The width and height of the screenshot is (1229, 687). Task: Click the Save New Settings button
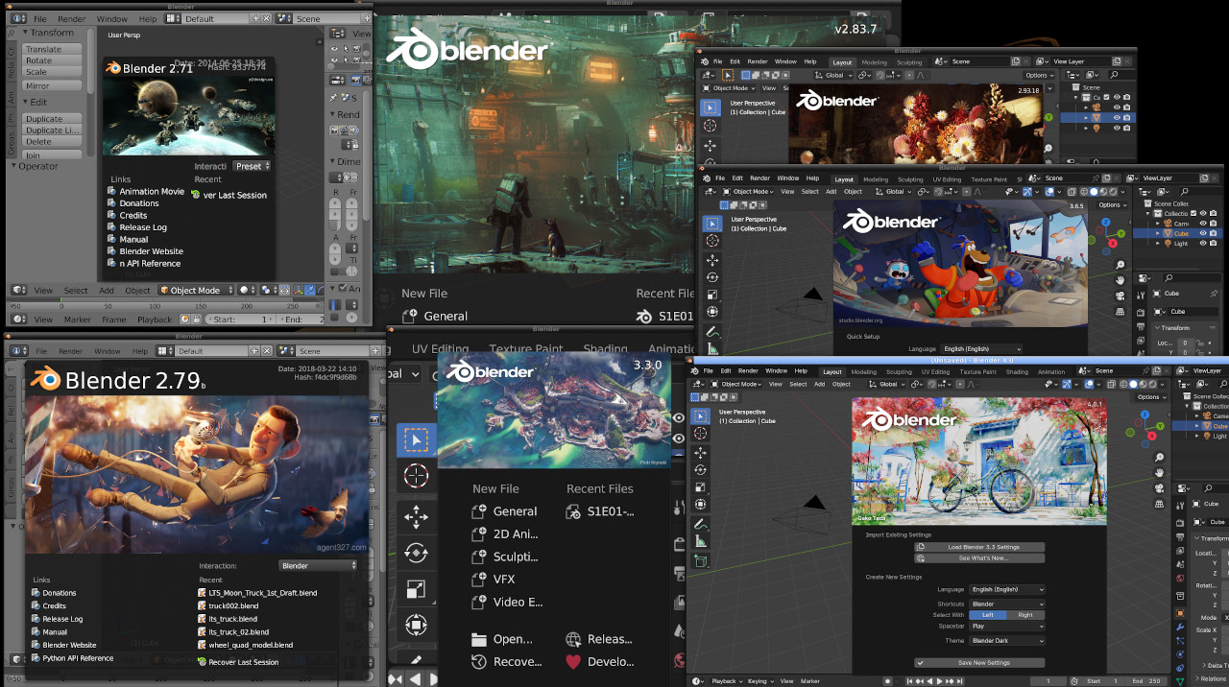[979, 662]
